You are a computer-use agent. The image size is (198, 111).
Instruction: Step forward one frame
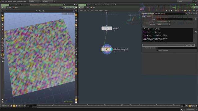[x=19, y=106]
